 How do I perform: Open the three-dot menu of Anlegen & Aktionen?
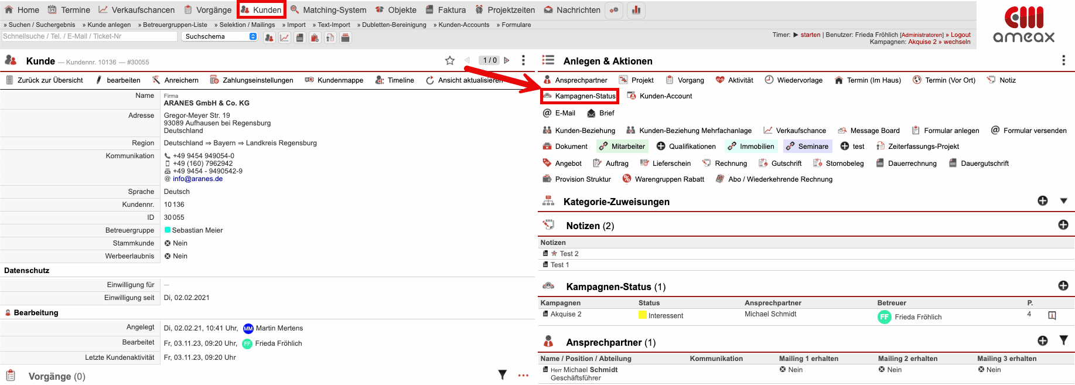1063,60
